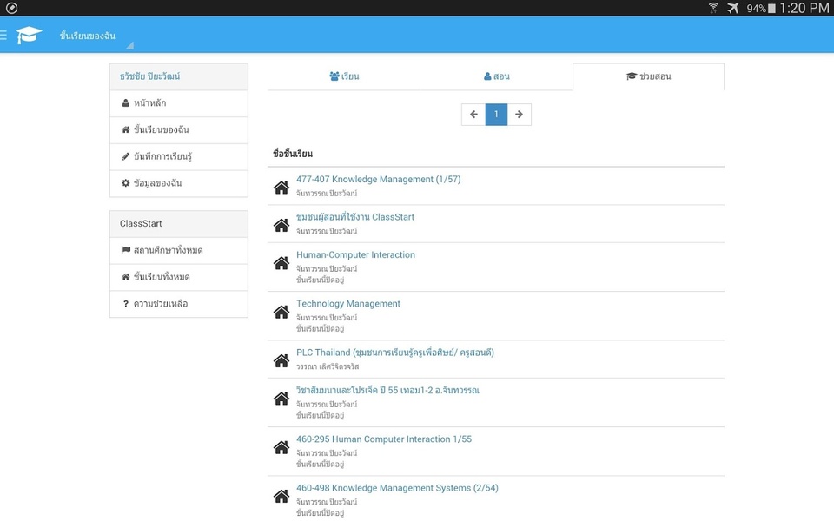The width and height of the screenshot is (834, 521).
Task: Switch to the เรียน tab
Action: [x=344, y=76]
